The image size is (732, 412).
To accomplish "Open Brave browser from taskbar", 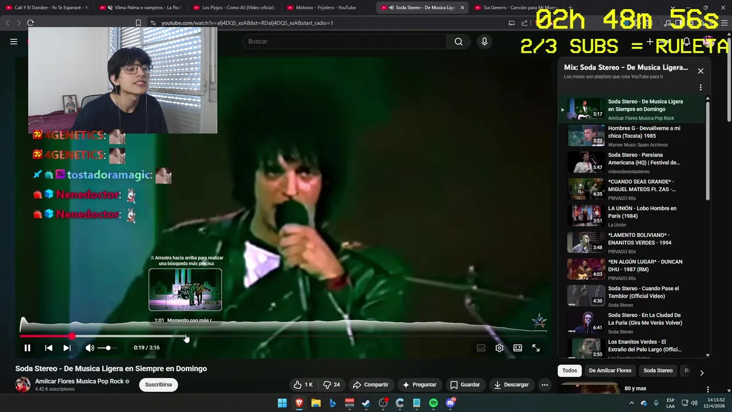I will pos(299,403).
